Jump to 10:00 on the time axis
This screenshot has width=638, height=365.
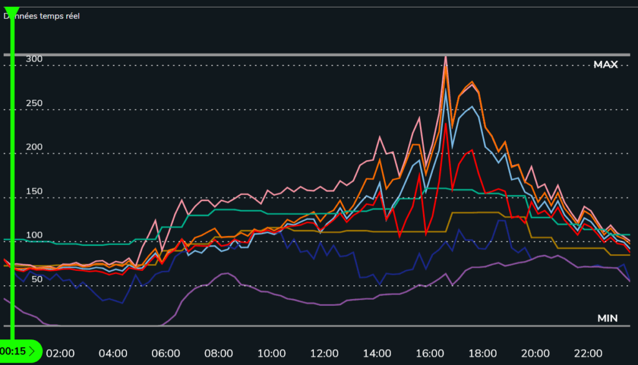click(272, 353)
